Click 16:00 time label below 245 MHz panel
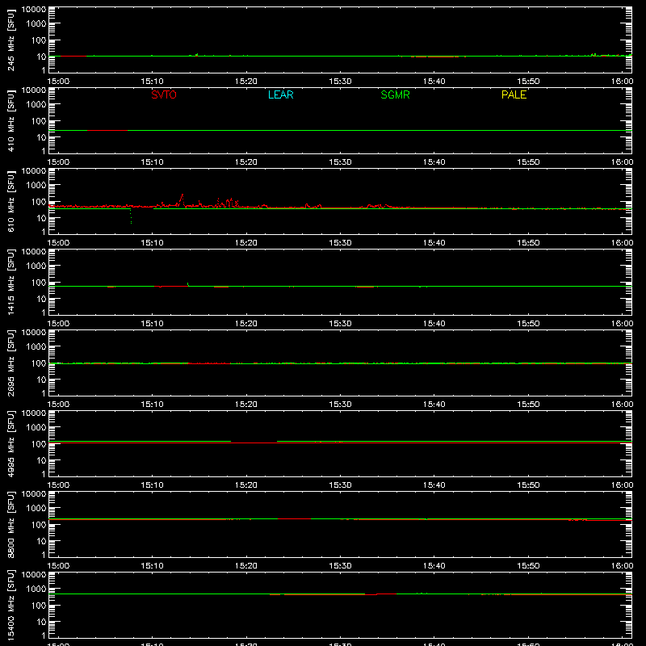646x646 pixels. (622, 82)
